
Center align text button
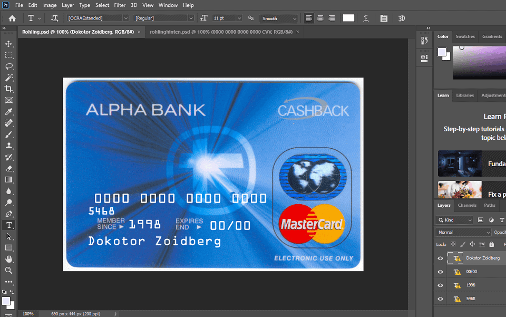320,18
